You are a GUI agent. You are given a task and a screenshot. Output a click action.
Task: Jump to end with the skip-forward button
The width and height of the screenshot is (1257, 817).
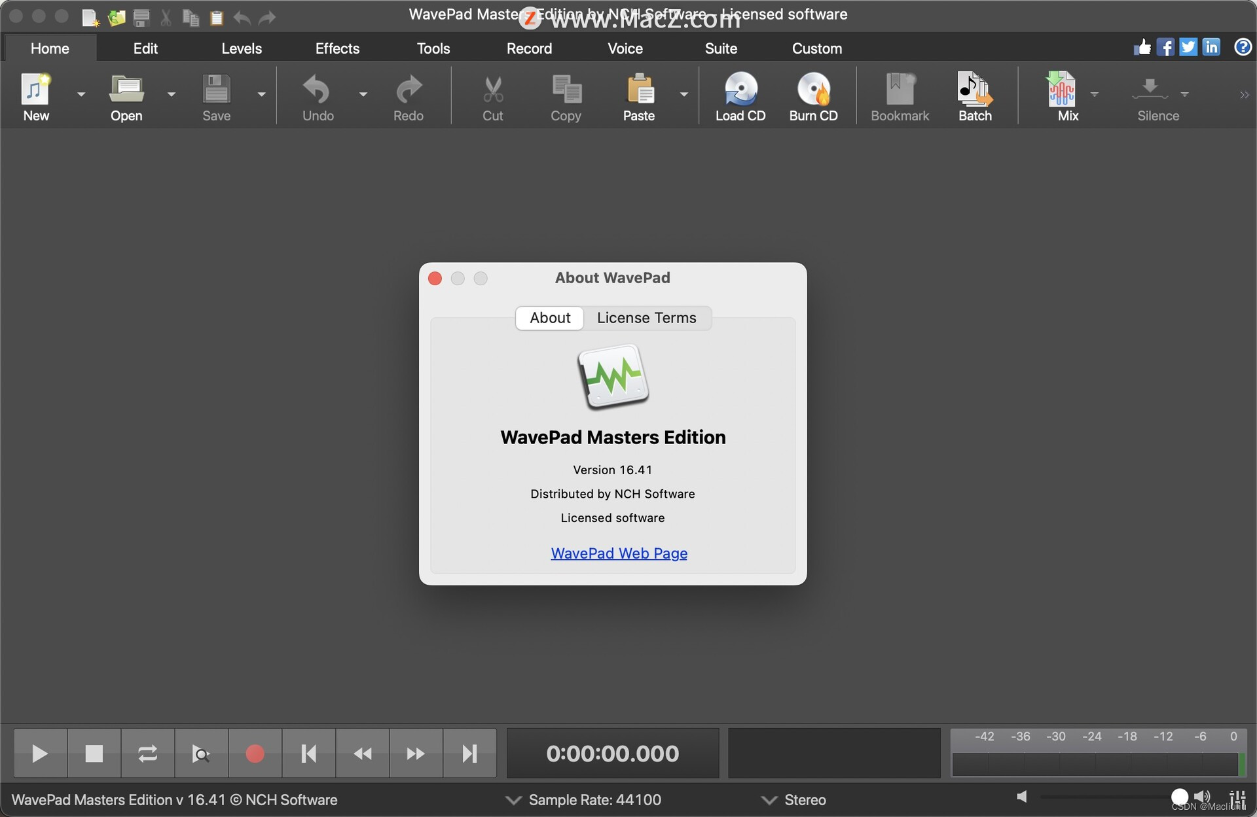[469, 754]
